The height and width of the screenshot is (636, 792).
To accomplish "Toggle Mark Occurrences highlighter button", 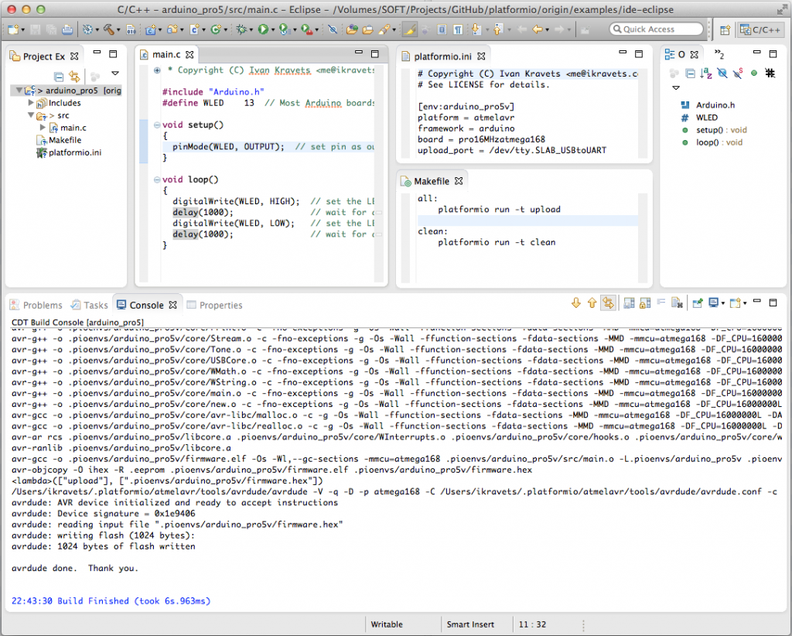I will coord(410,30).
